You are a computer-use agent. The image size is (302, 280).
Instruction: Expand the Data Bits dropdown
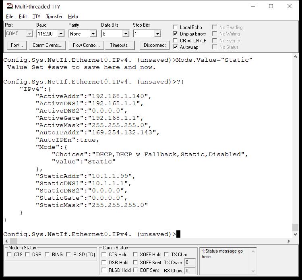coord(125,34)
